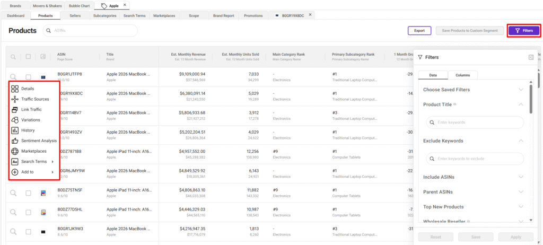
Task: Click the Export button
Action: 419,31
